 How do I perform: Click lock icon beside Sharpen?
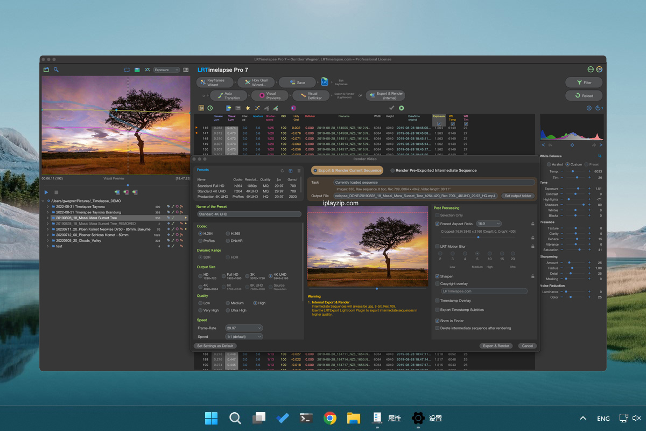pos(532,276)
